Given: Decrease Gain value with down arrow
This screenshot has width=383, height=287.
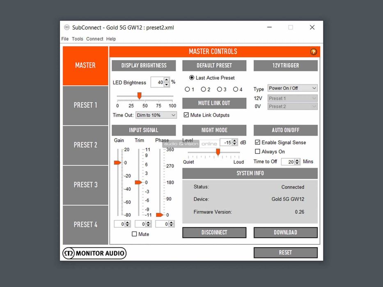Looking at the screenshot, I should 127,225.
